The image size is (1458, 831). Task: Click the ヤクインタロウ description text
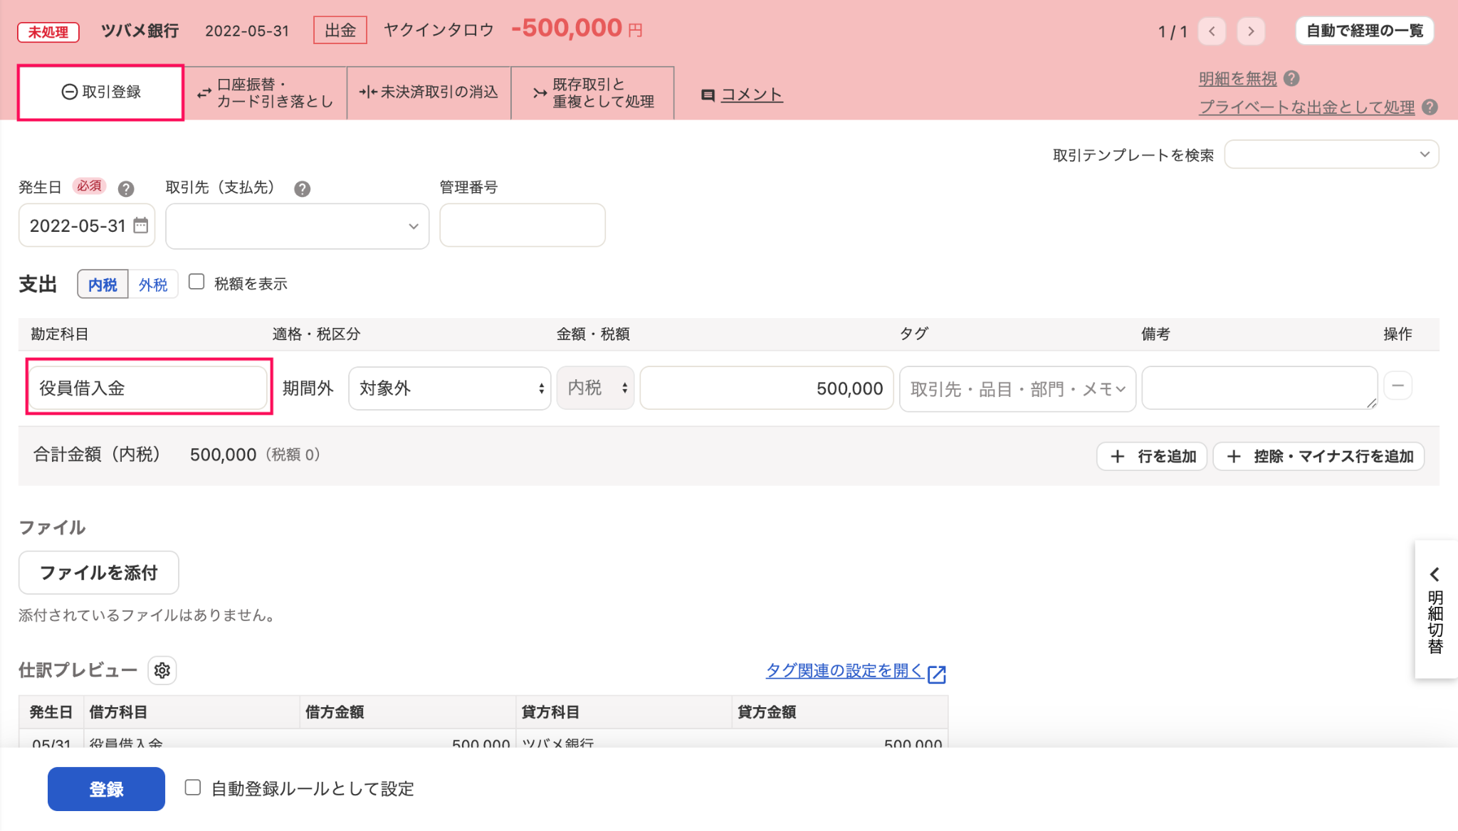point(439,30)
